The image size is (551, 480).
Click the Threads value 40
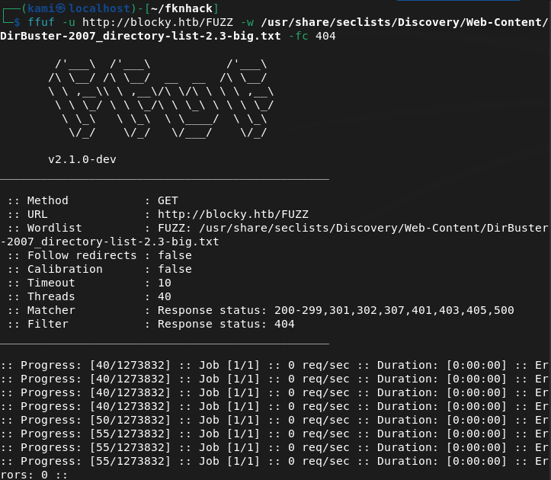click(164, 296)
